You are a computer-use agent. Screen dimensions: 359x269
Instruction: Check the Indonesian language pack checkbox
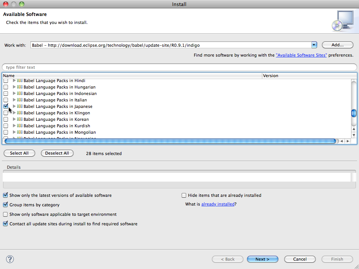[6, 93]
